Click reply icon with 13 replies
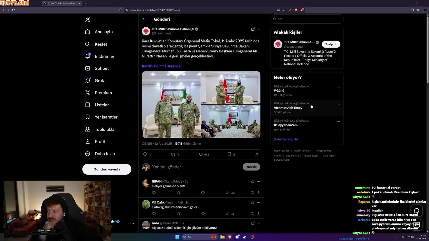 [147, 154]
